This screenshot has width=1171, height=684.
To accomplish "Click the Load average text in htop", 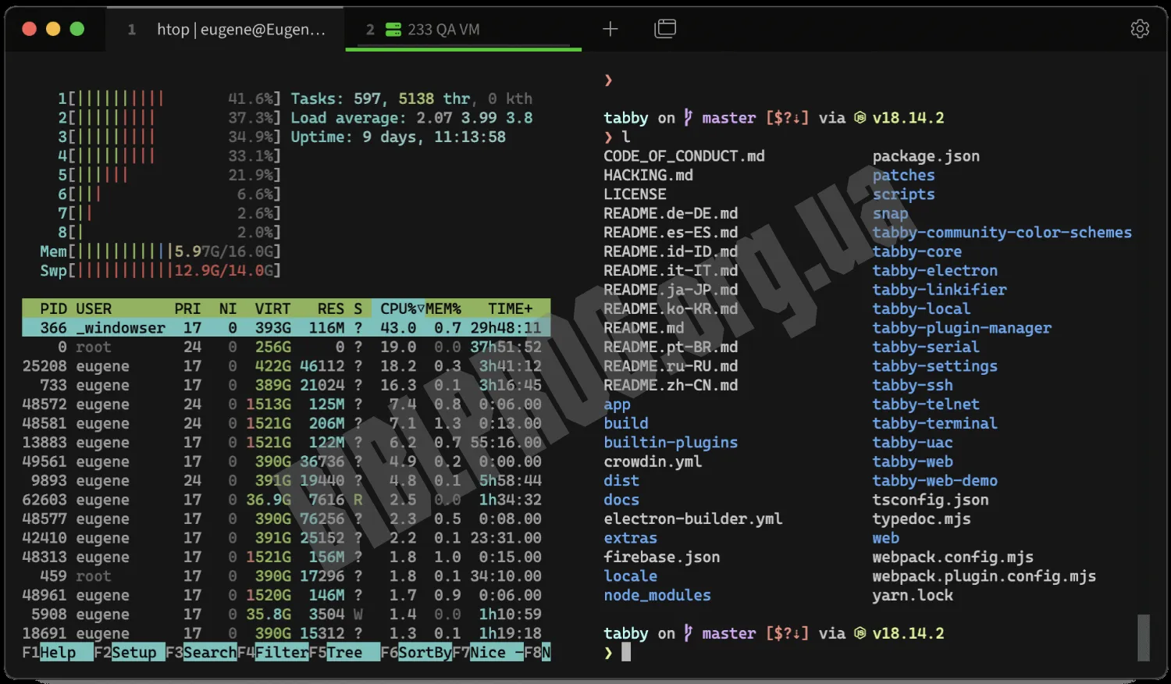I will tap(412, 118).
